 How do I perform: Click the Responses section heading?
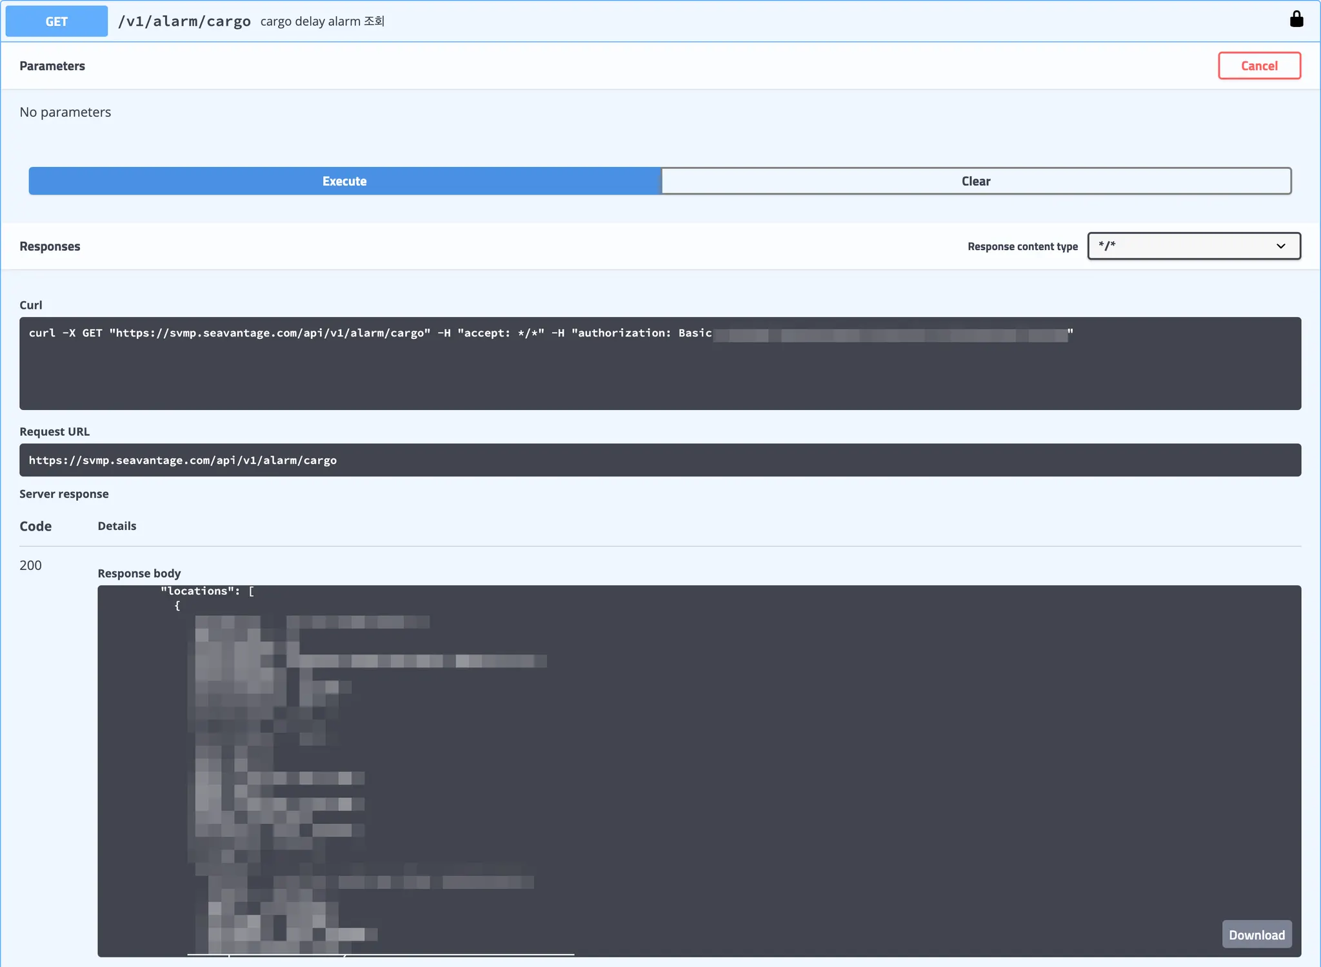pyautogui.click(x=50, y=246)
